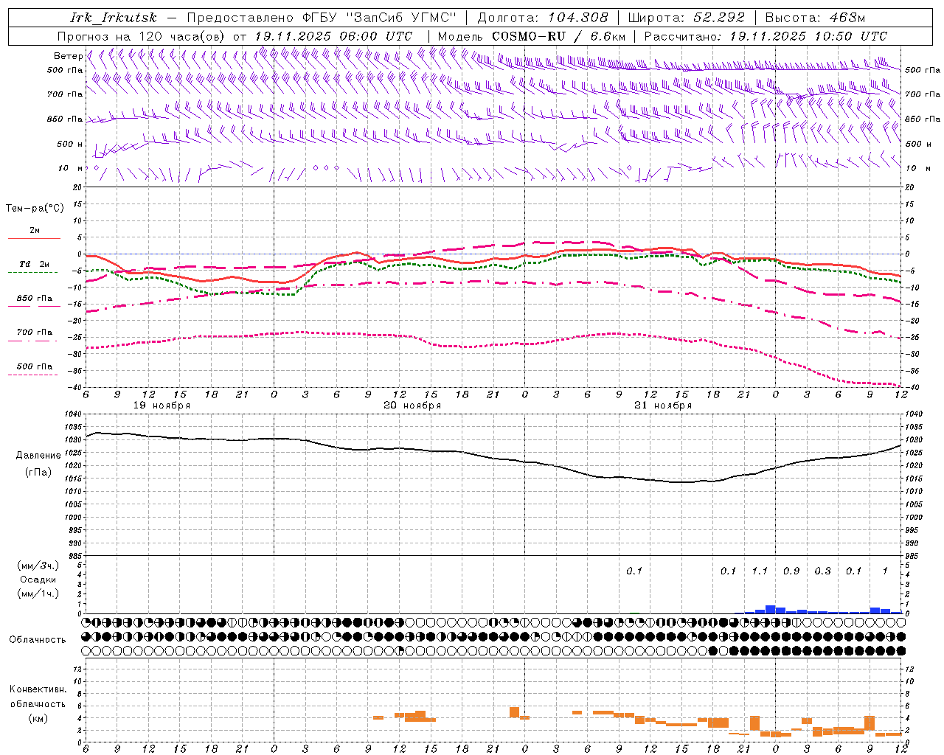Click the '21 ноября' date label
The width and height of the screenshot is (944, 755).
click(x=663, y=406)
